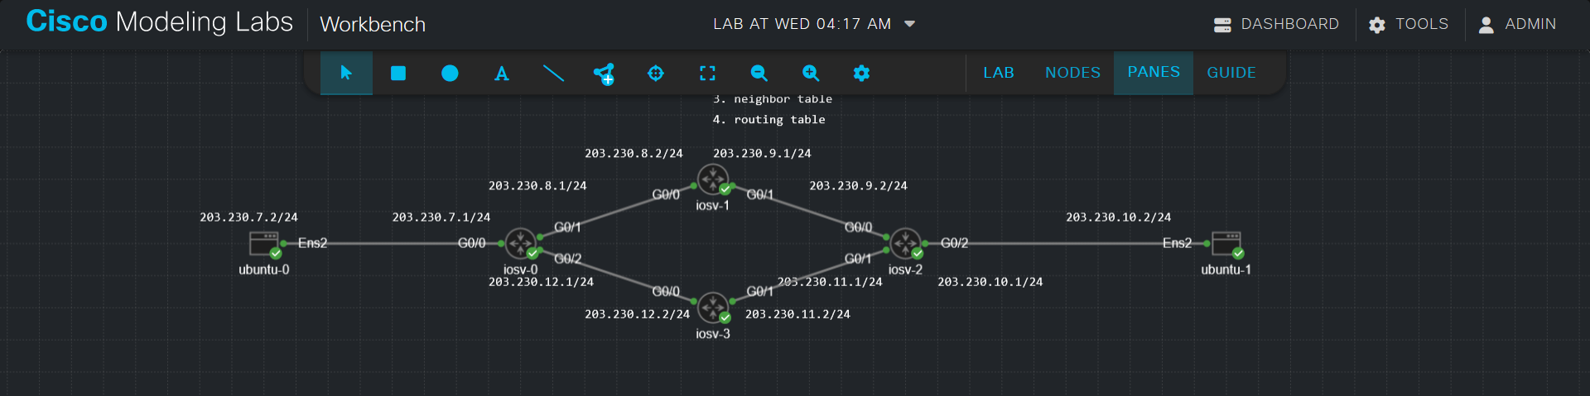Open the NODES tab

coord(1072,73)
